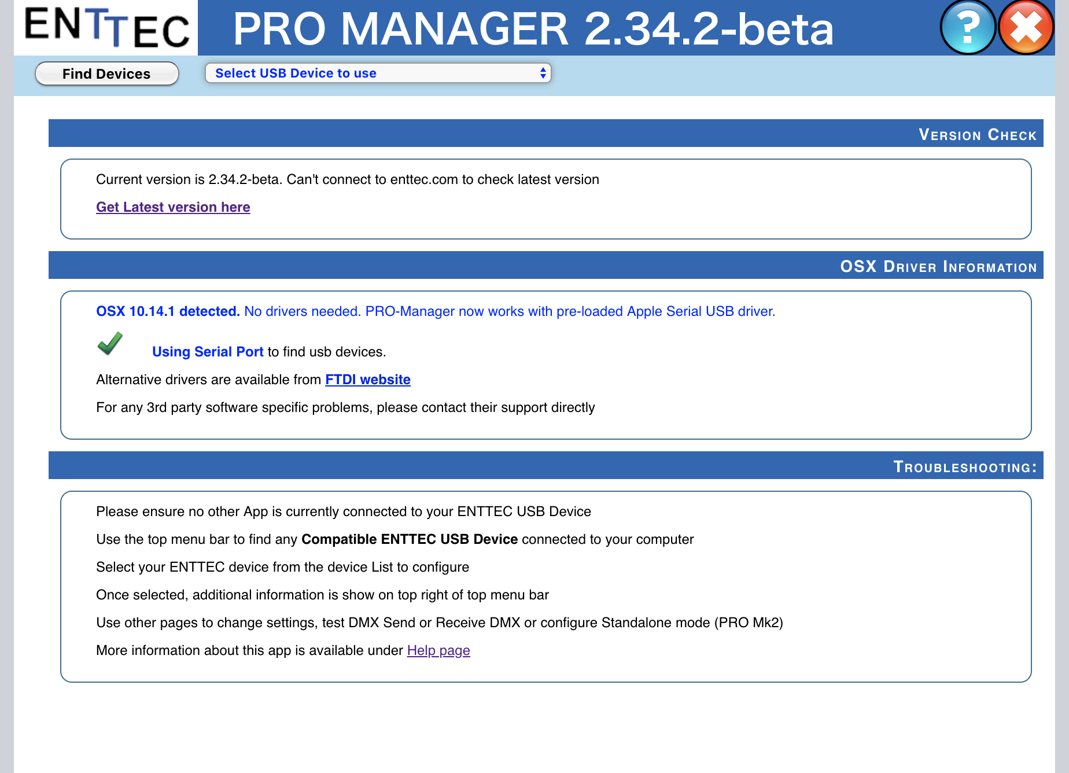Close the app with the red X icon
This screenshot has width=1069, height=773.
(x=1026, y=27)
